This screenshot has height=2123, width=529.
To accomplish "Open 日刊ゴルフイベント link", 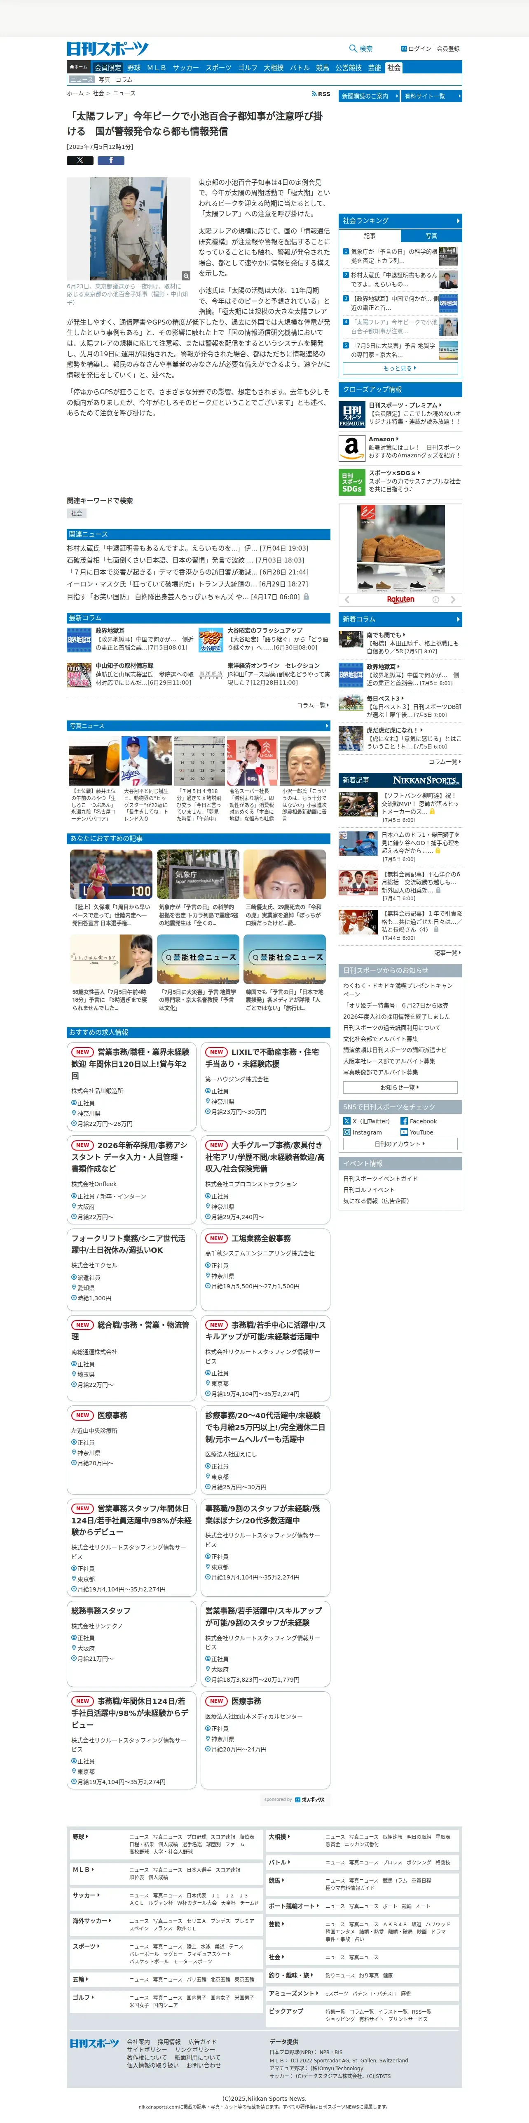I will point(368,1189).
